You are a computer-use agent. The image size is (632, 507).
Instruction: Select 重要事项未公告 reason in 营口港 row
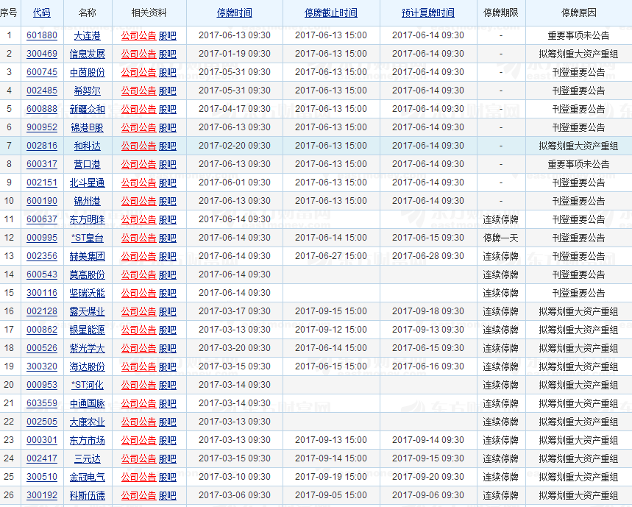pos(578,164)
